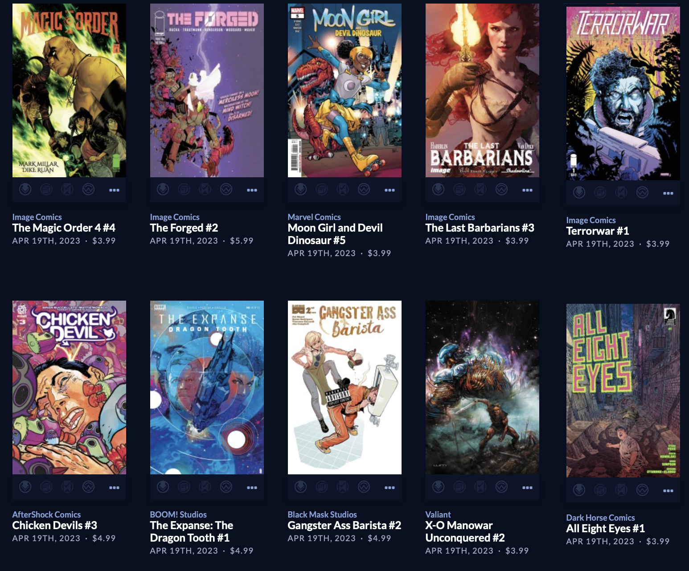689x571 pixels.
Task: Toggle read status for The Last Barbarians #3
Action: [480, 190]
